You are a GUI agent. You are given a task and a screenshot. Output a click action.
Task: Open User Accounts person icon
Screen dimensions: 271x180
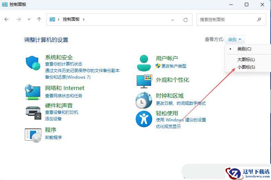[x=144, y=63]
